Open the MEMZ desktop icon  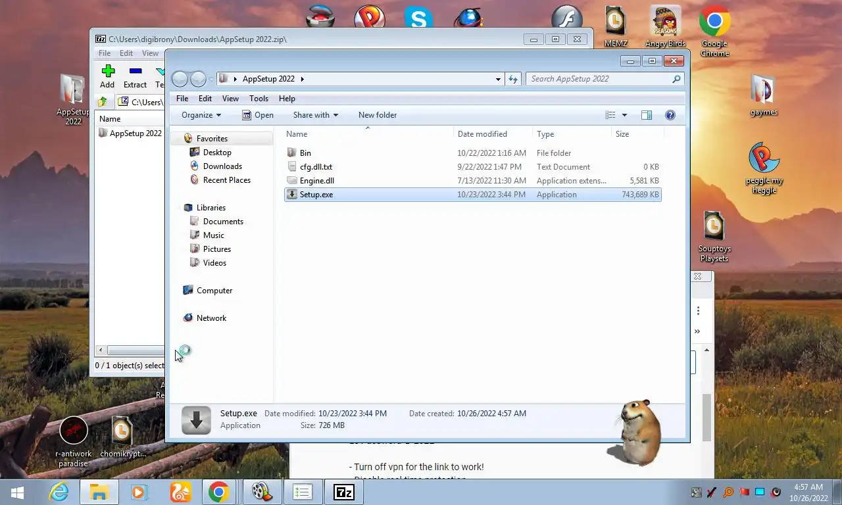tap(616, 27)
